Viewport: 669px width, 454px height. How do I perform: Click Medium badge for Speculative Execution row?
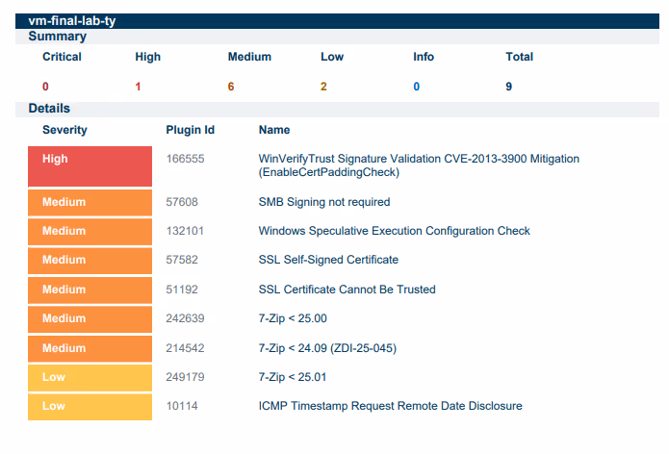click(x=90, y=232)
